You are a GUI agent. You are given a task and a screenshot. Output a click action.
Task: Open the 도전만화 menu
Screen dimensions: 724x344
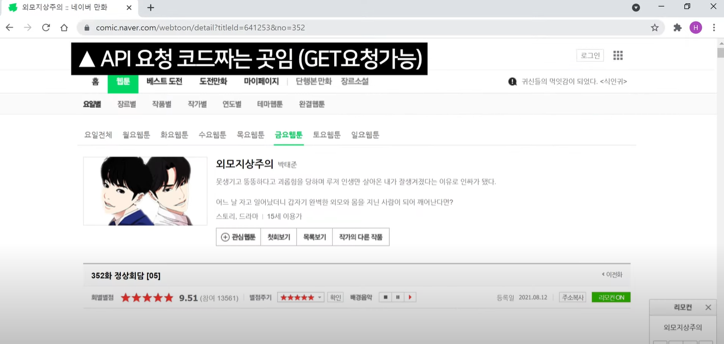coord(213,82)
